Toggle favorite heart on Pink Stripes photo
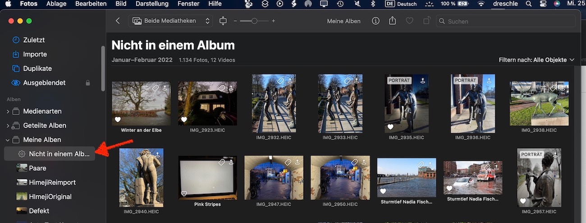The width and height of the screenshot is (586, 223). [184, 194]
